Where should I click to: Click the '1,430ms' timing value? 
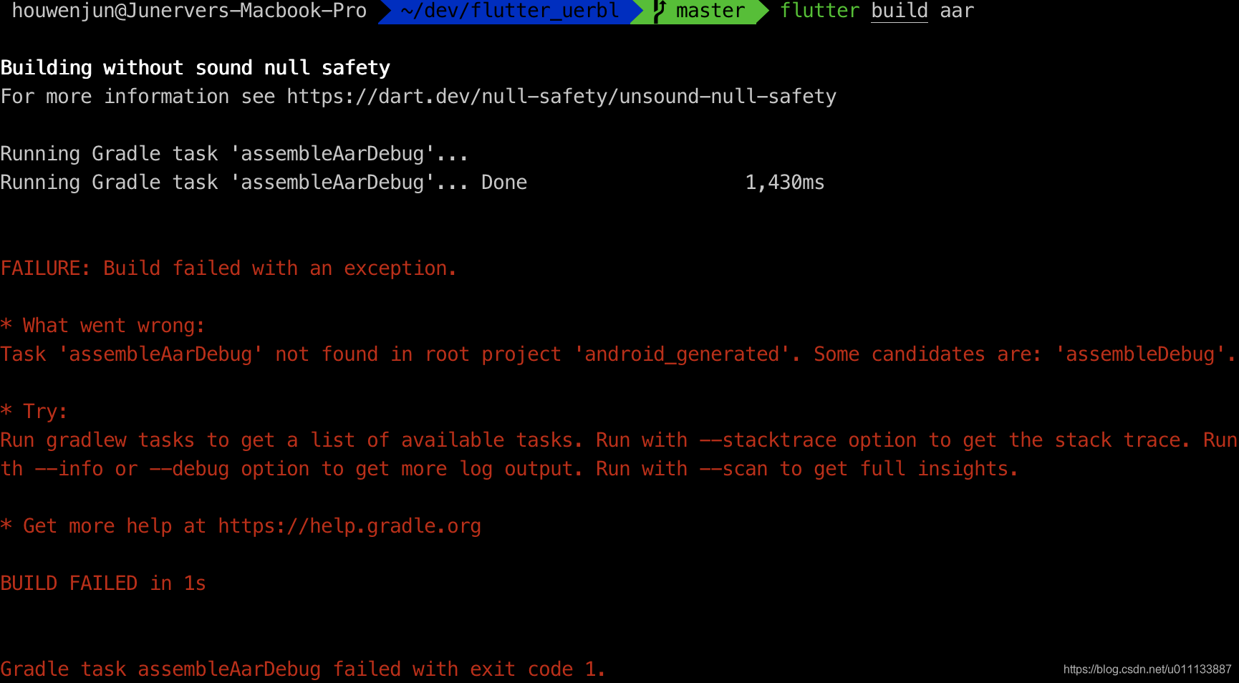click(785, 183)
